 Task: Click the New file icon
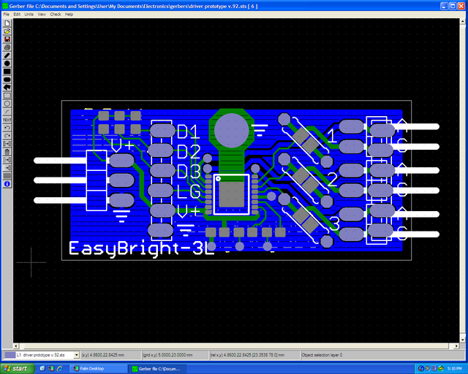pos(7,23)
